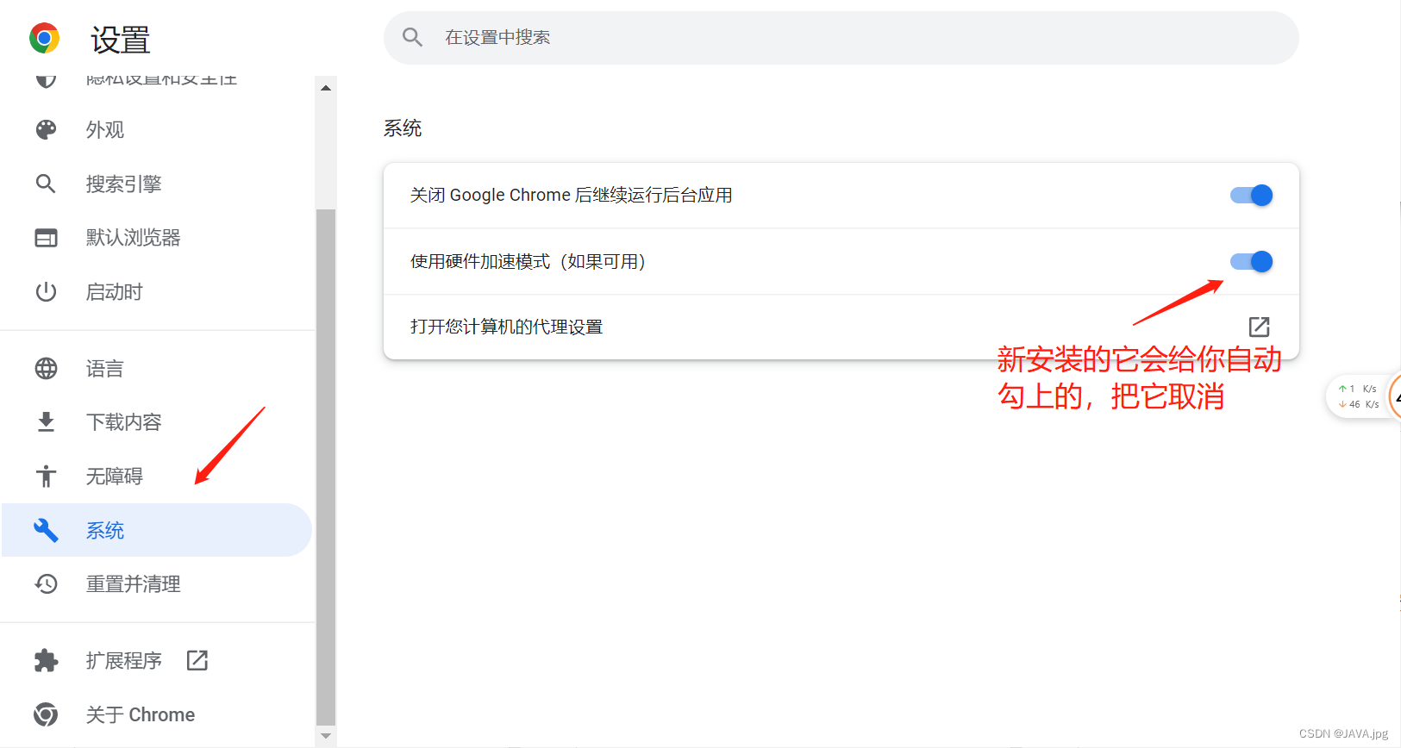Click the sidebar scrollbar down arrow
The width and height of the screenshot is (1401, 748).
326,736
